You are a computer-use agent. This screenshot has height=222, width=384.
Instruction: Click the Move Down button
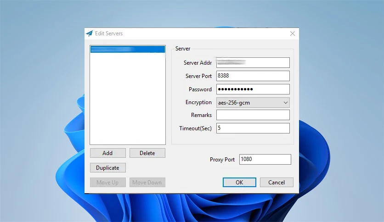[147, 183]
